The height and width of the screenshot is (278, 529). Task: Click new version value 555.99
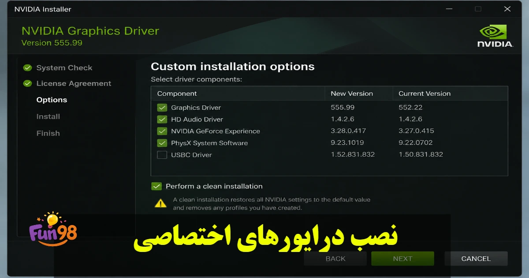343,108
